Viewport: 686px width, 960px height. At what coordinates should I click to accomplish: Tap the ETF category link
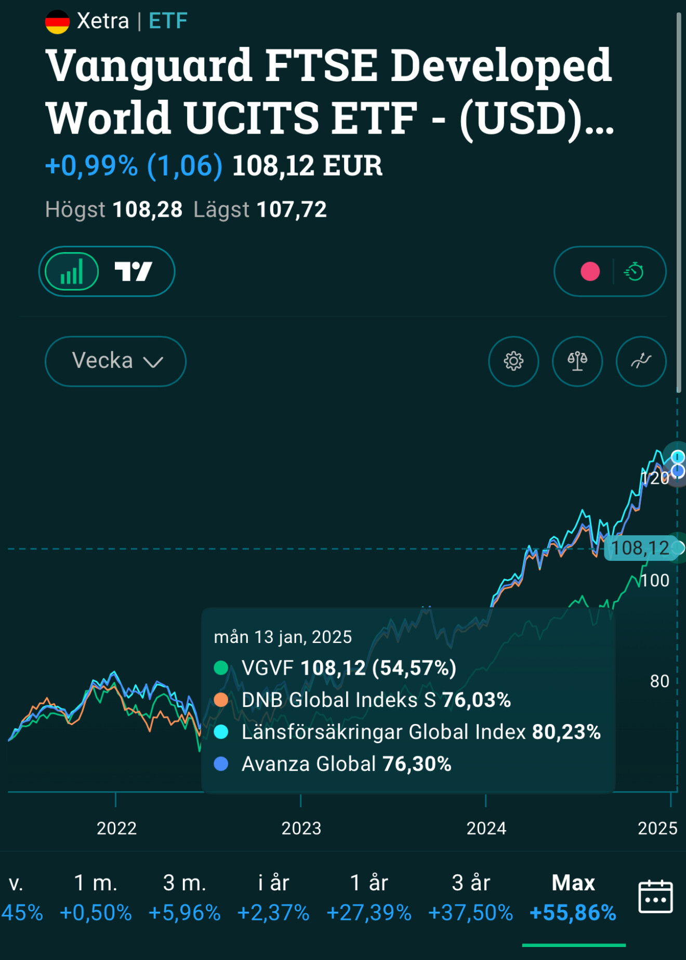click(x=168, y=21)
